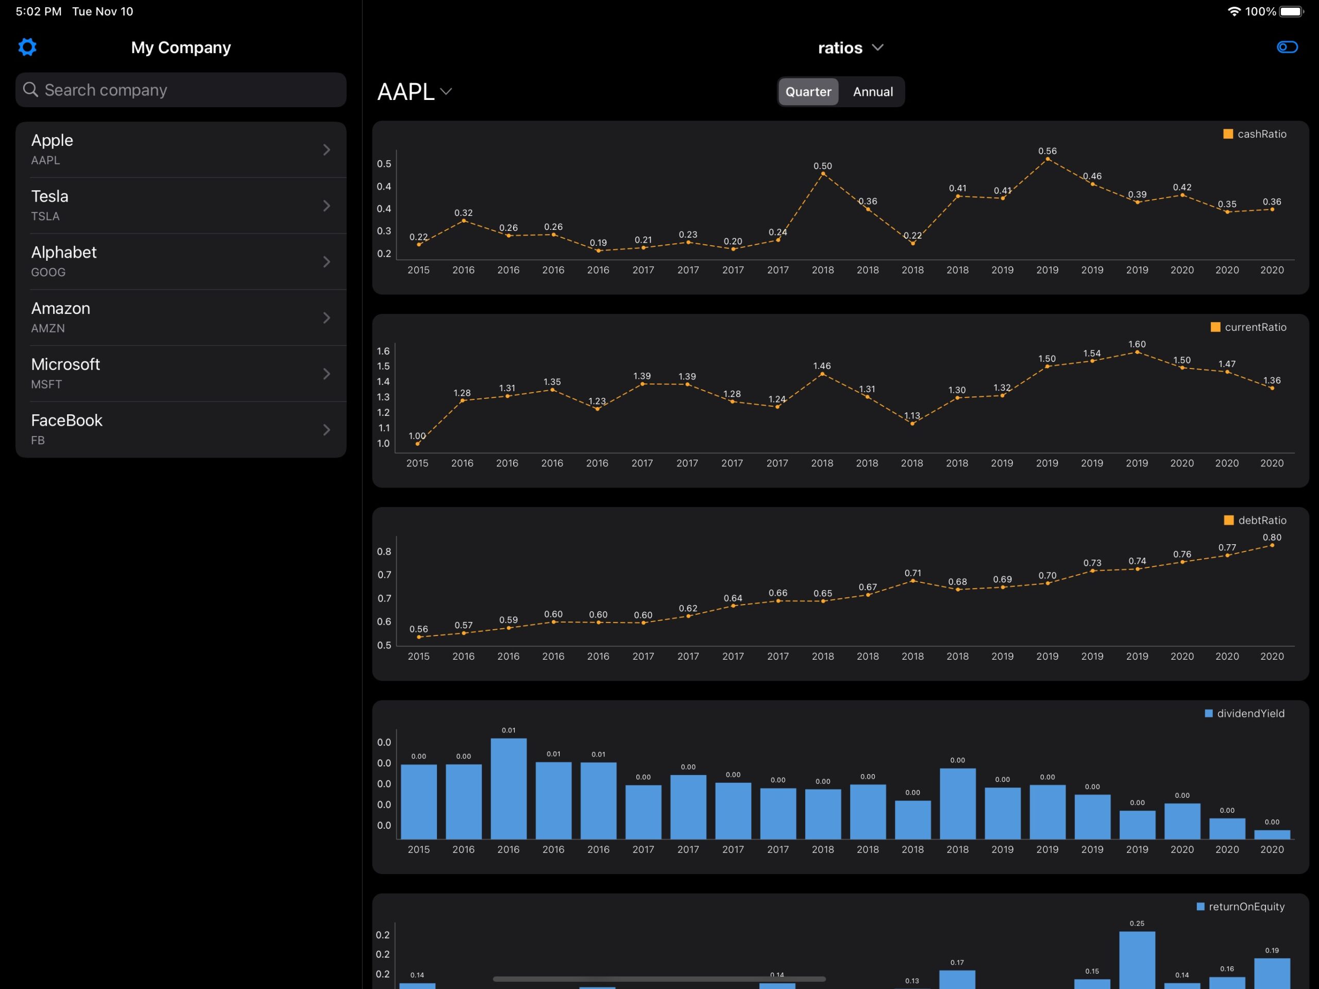
Task: Open the Alphabet GOOG company row
Action: click(x=181, y=262)
